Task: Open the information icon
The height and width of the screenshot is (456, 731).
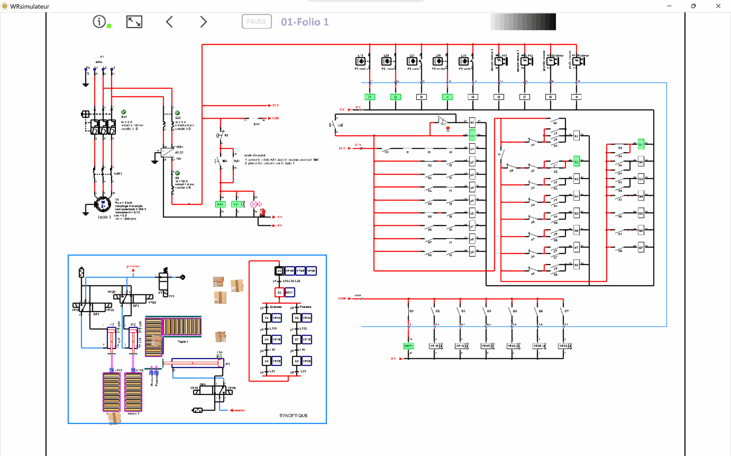Action: (99, 22)
